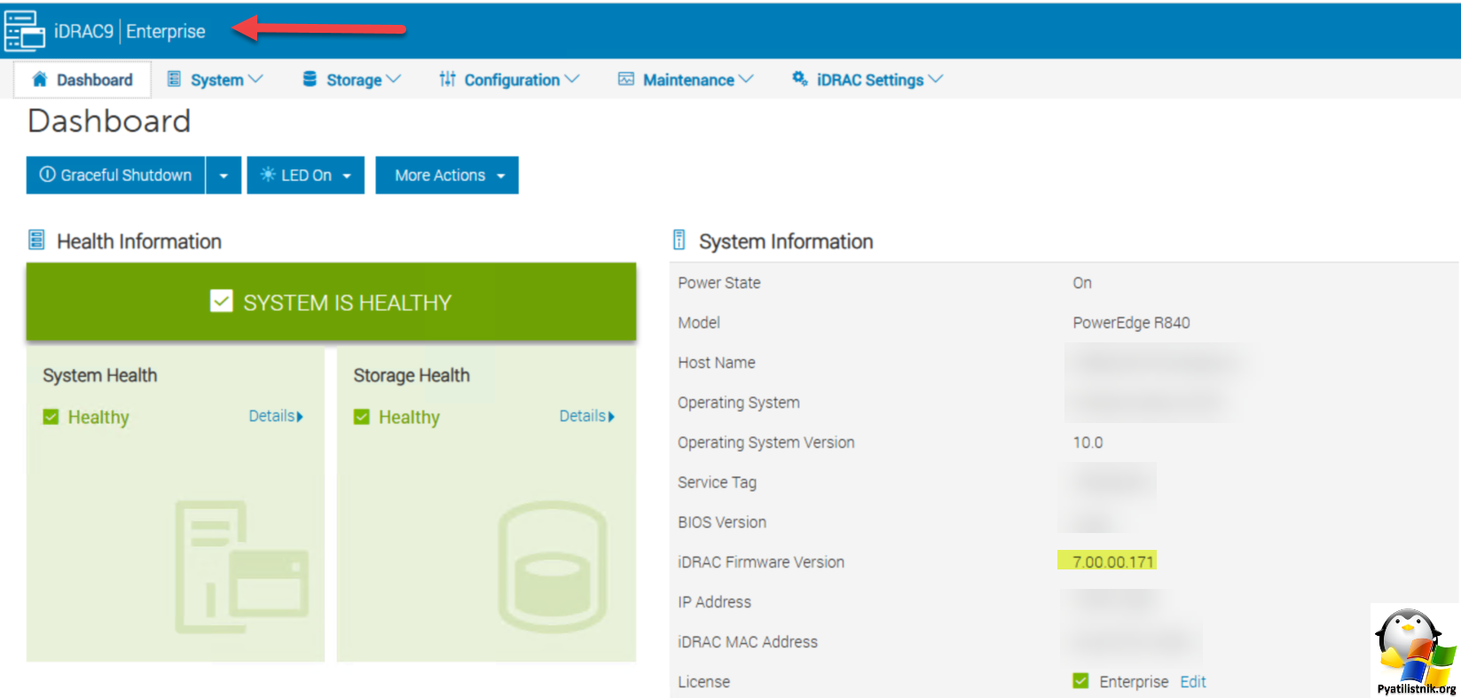1461x698 pixels.
Task: Click the License label
Action: [x=704, y=682]
